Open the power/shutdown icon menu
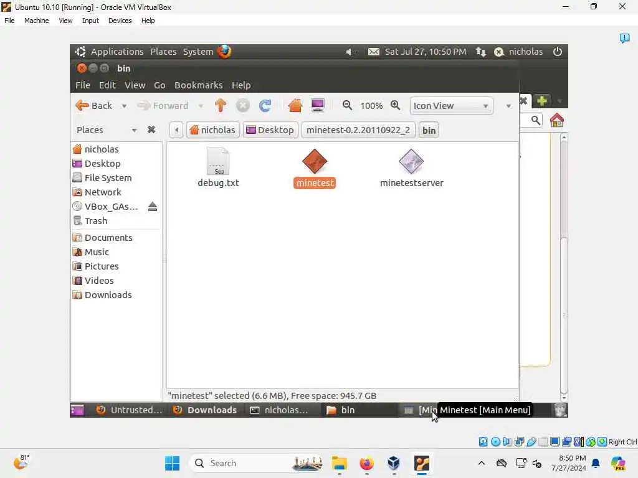Image resolution: width=638 pixels, height=478 pixels. [x=558, y=52]
